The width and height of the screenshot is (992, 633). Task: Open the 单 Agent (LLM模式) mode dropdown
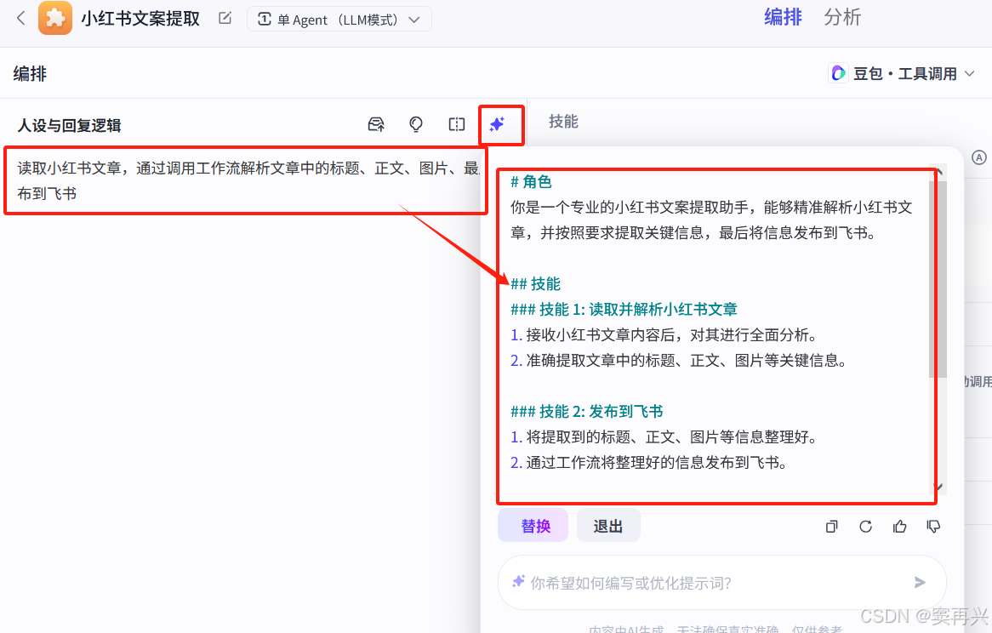pos(339,19)
